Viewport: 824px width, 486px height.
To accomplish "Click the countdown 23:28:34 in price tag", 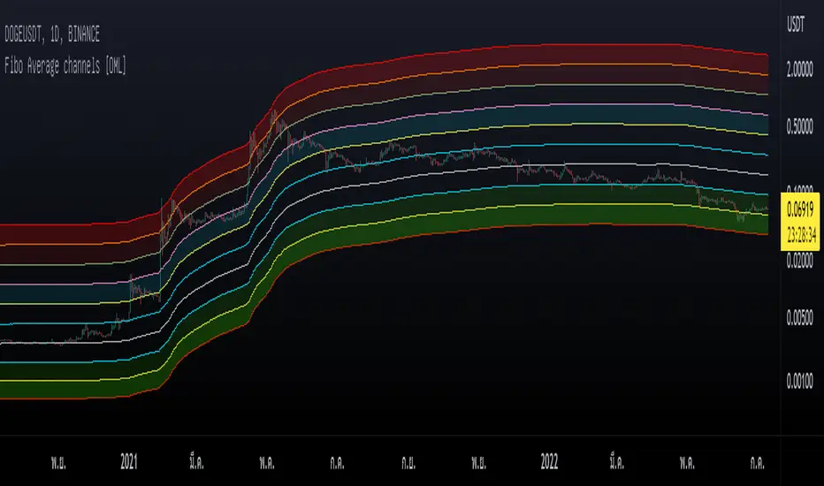I will (801, 234).
